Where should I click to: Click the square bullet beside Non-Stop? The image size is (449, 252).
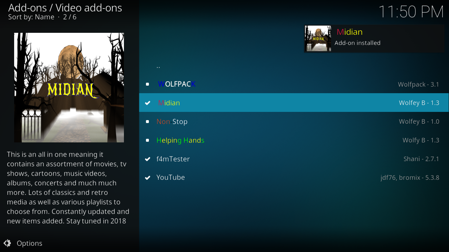point(148,122)
